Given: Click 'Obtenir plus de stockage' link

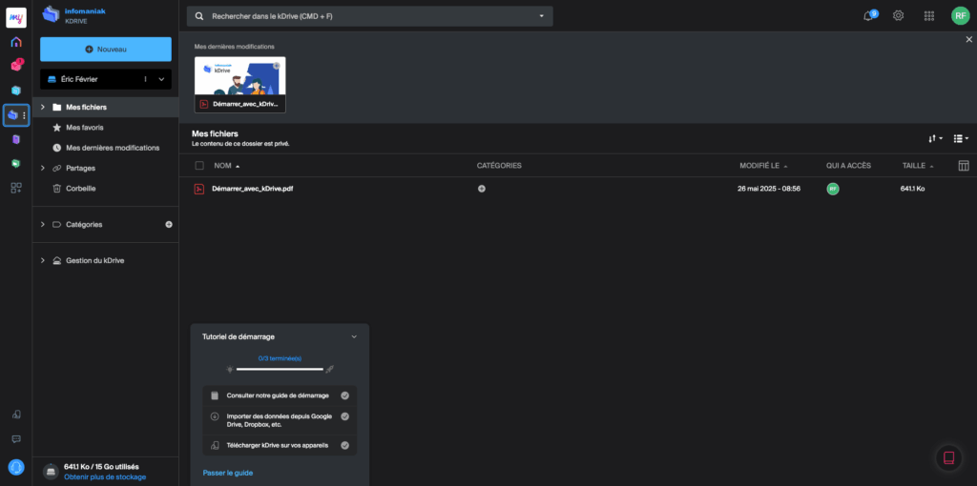Looking at the screenshot, I should [104, 476].
